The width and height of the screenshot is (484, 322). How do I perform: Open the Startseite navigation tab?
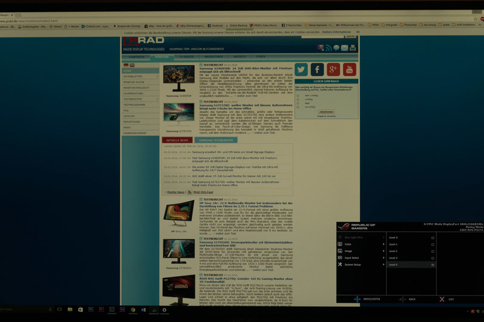tap(137, 57)
